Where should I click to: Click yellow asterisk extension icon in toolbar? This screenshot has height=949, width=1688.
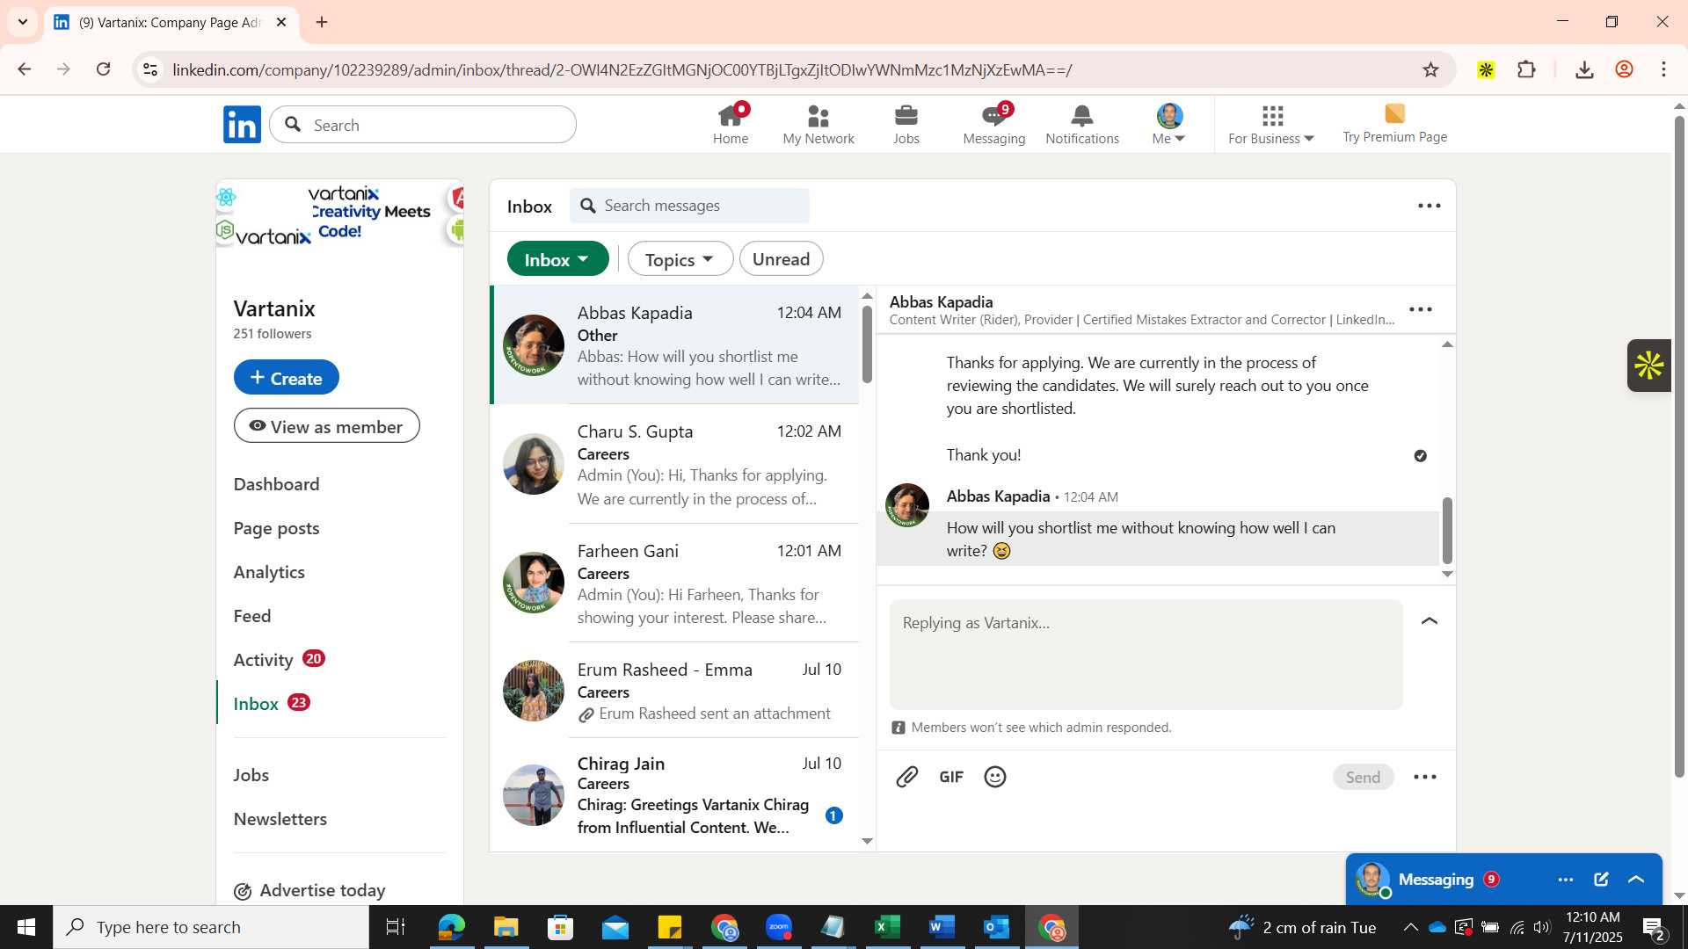pyautogui.click(x=1486, y=70)
